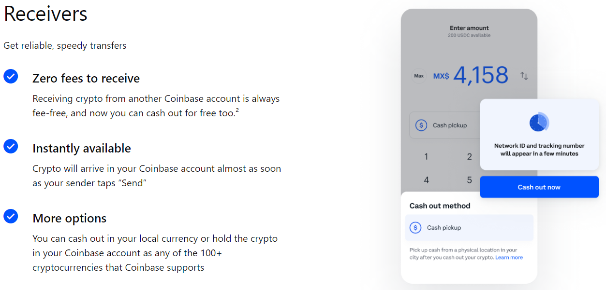
Task: Tap the number 5 keypad key
Action: pyautogui.click(x=469, y=180)
